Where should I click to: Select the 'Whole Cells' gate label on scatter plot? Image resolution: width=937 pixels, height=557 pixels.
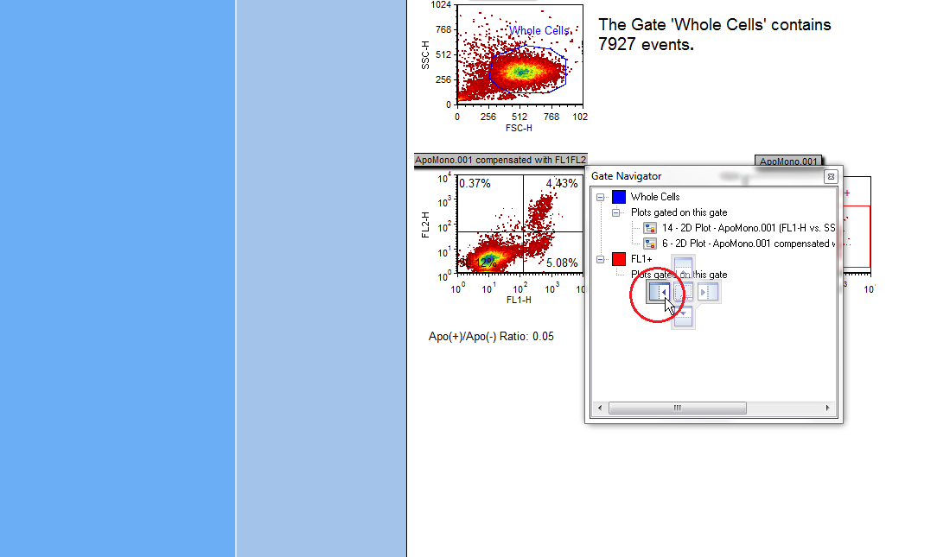coord(539,30)
